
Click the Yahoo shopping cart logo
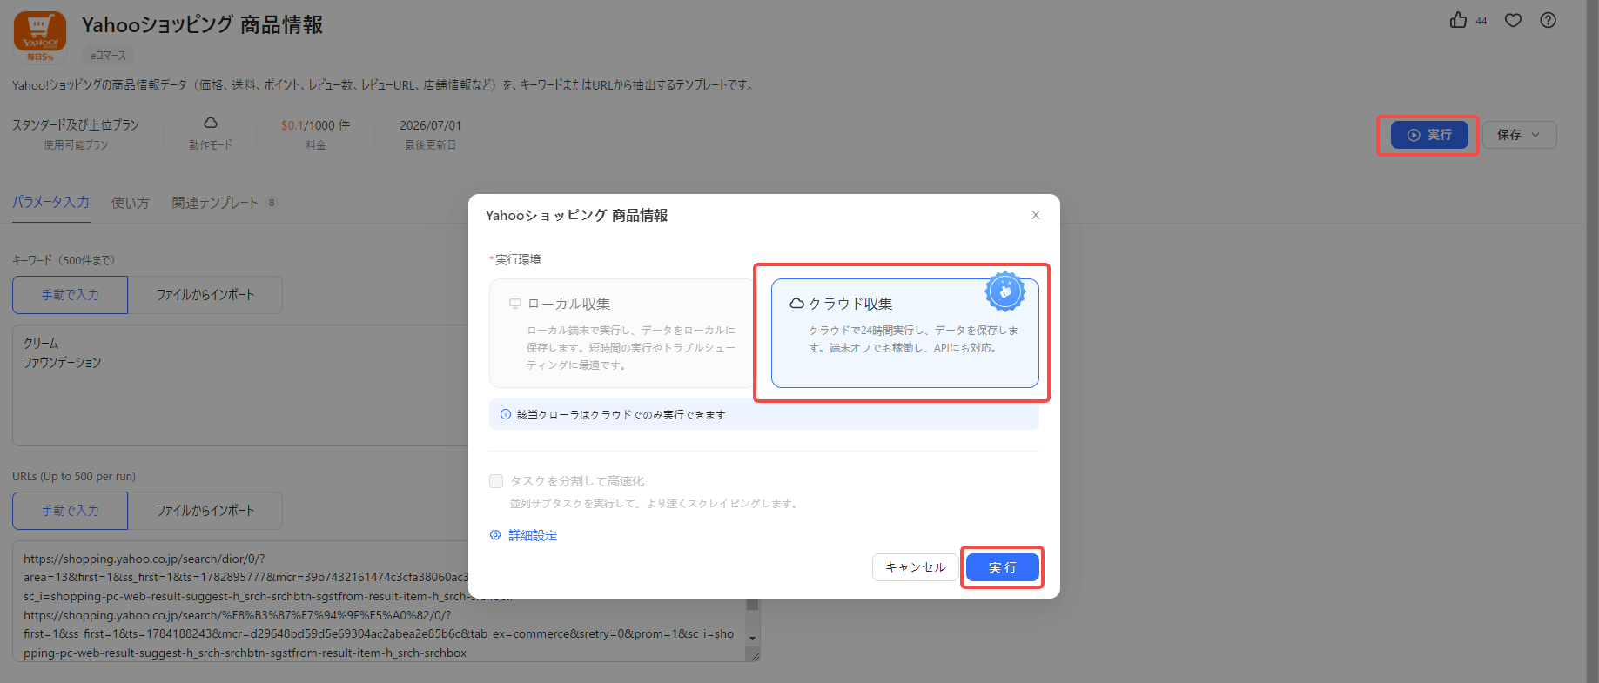(40, 37)
